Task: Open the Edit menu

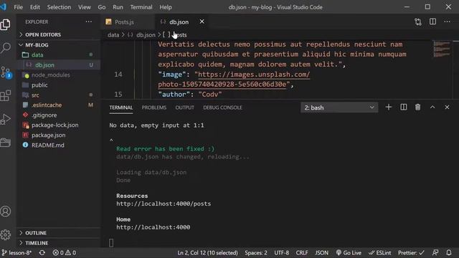Action: tap(35, 7)
